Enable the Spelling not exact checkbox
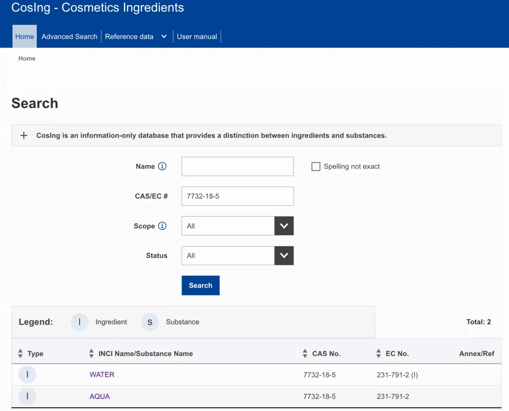The height and width of the screenshot is (411, 509). [x=316, y=167]
